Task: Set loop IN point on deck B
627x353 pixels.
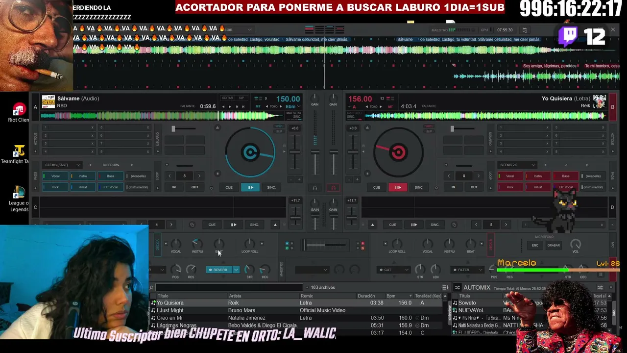Action: (453, 187)
